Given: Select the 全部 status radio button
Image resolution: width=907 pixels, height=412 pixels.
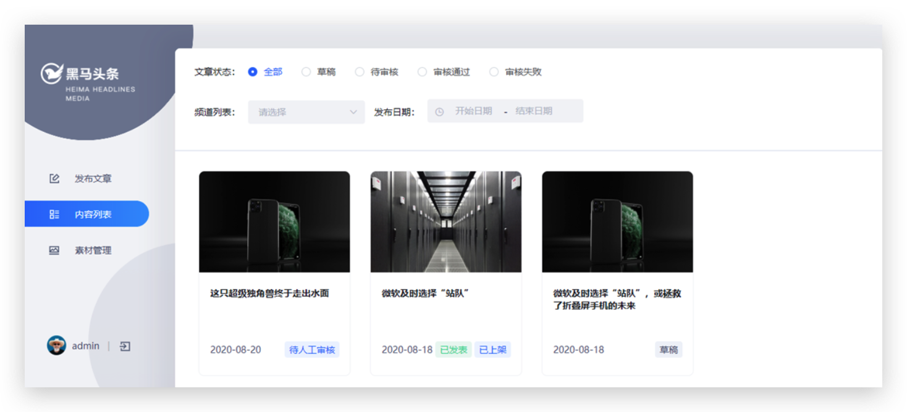Looking at the screenshot, I should tap(253, 72).
